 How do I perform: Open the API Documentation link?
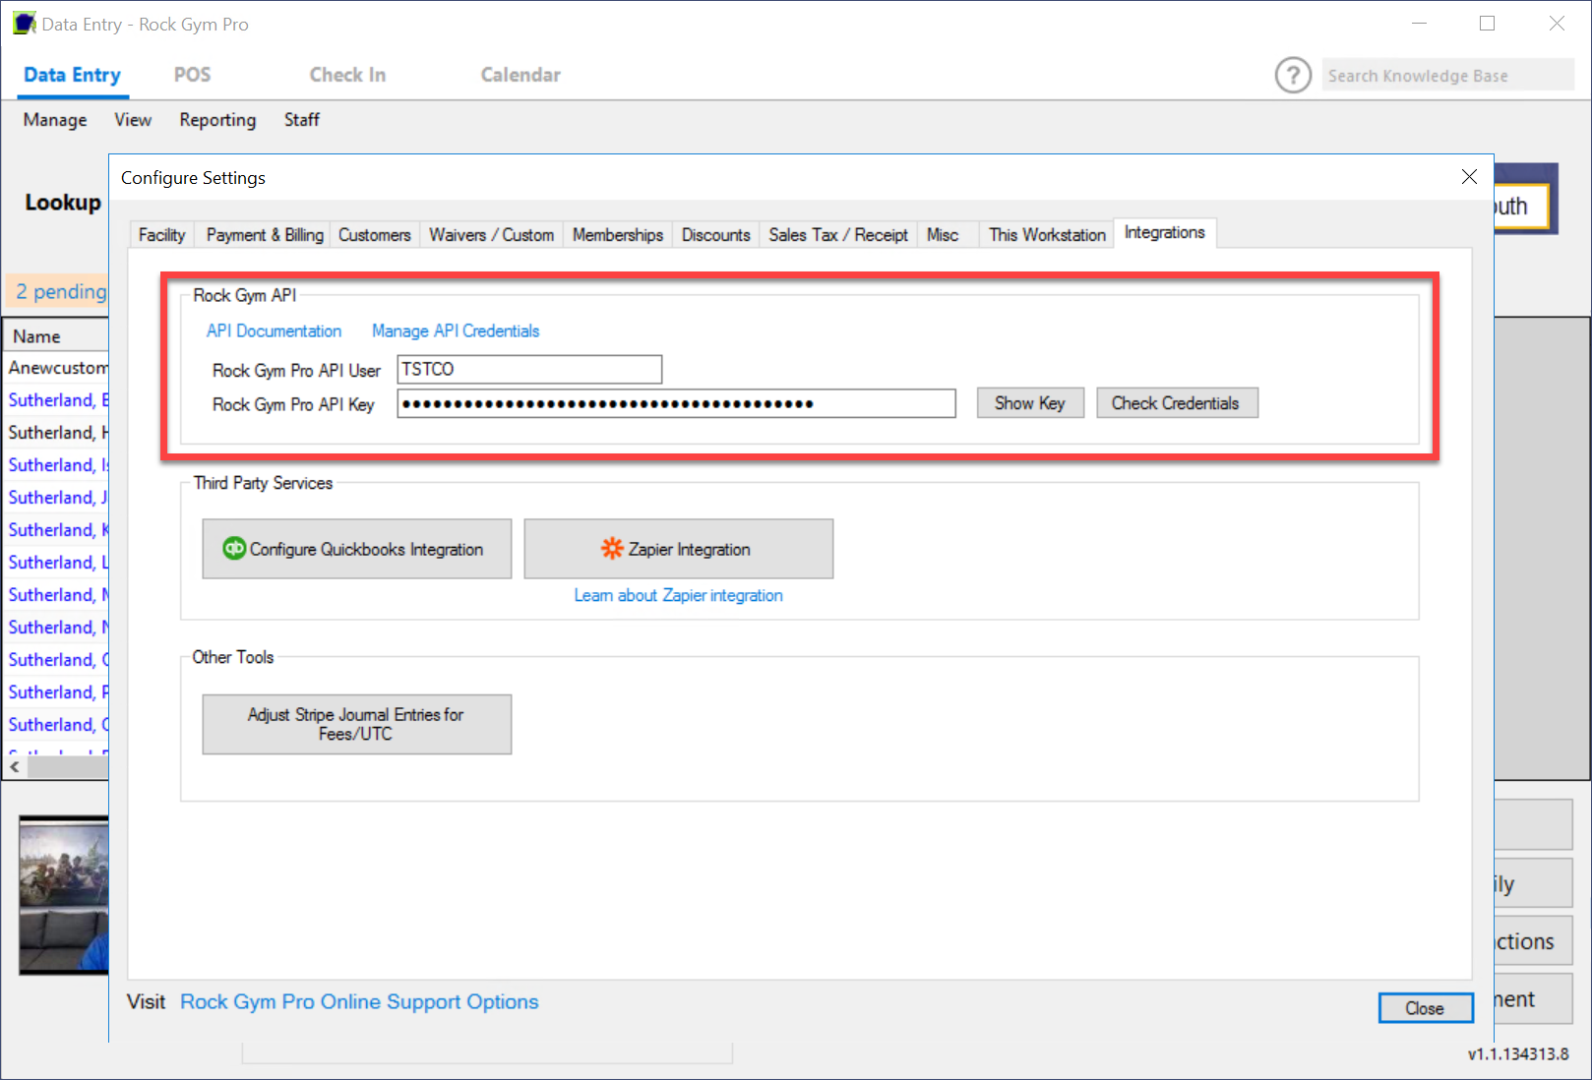[274, 331]
